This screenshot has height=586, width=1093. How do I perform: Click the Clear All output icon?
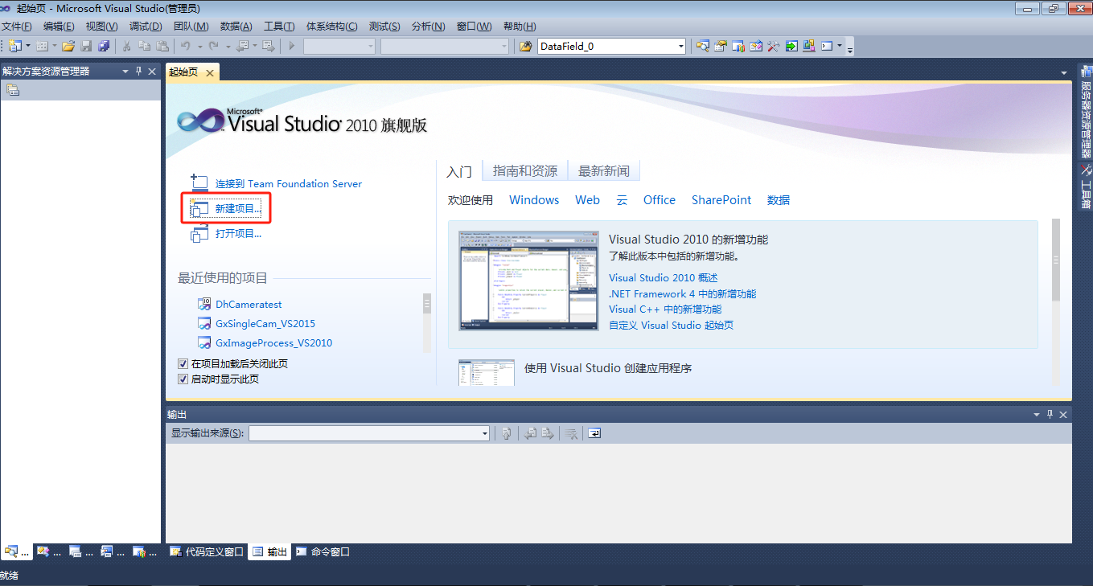click(572, 433)
